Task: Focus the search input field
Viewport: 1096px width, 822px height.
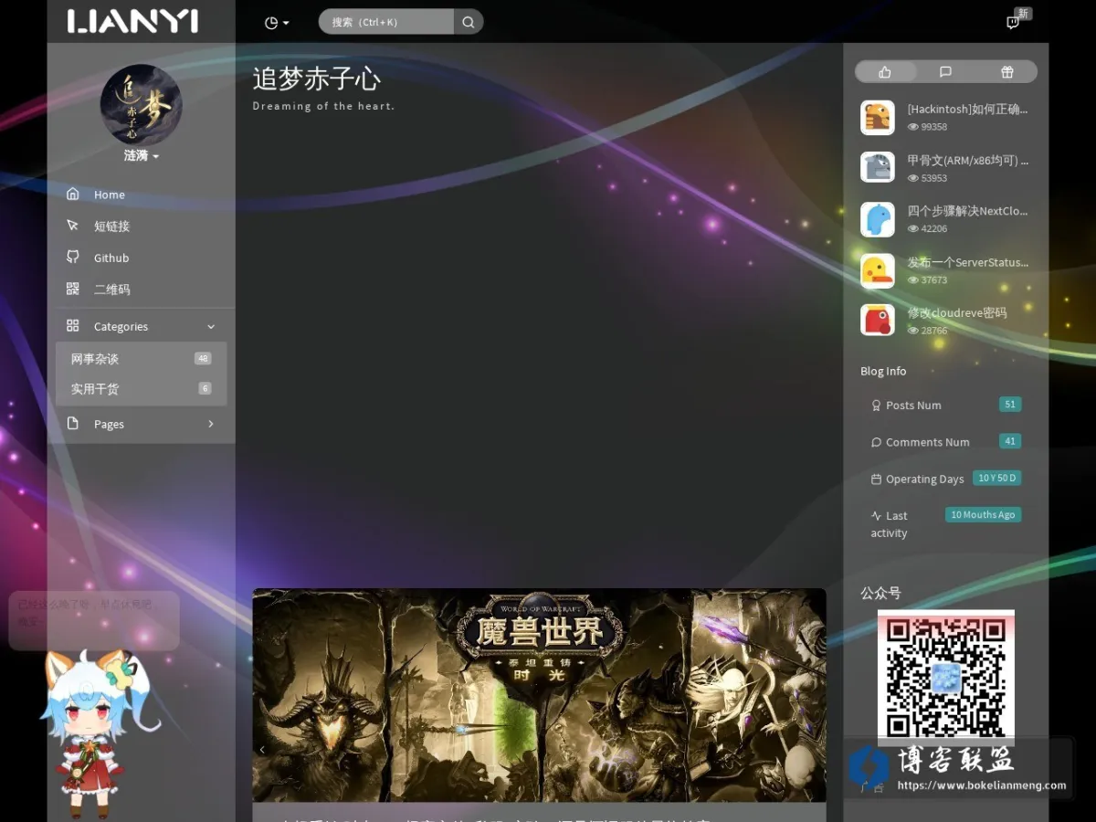Action: coord(386,22)
